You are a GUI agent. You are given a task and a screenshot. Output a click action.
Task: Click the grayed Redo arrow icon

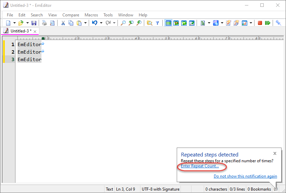(x=108, y=23)
